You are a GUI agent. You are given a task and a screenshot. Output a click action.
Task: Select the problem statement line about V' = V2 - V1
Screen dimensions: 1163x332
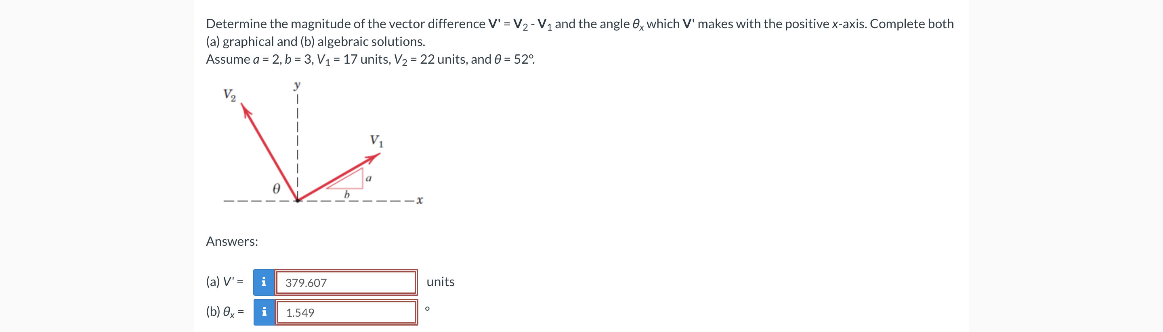tap(542, 23)
